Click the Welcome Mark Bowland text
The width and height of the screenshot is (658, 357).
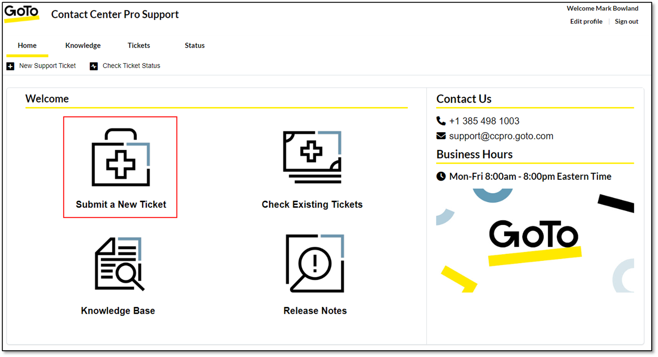[x=602, y=8]
